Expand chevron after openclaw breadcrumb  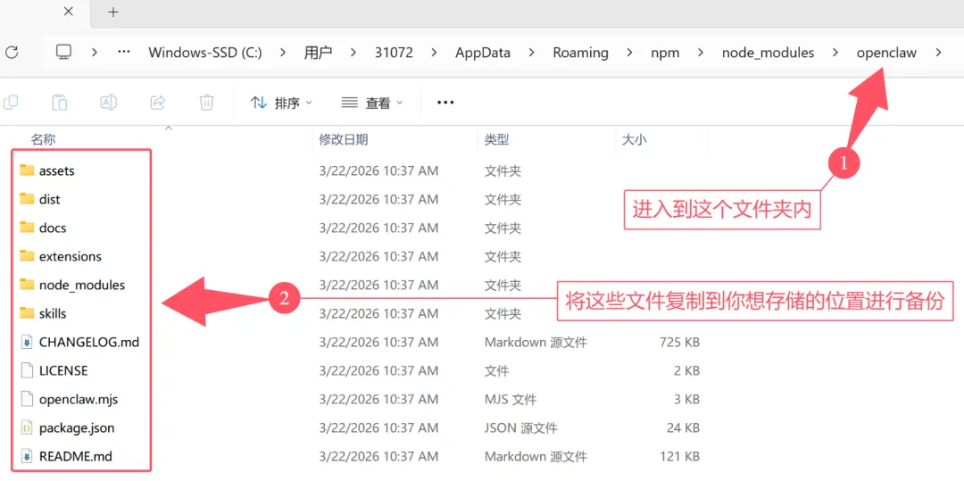pos(938,53)
